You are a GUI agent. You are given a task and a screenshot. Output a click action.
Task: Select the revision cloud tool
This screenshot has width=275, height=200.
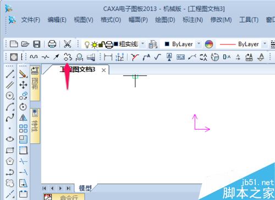click(x=68, y=57)
